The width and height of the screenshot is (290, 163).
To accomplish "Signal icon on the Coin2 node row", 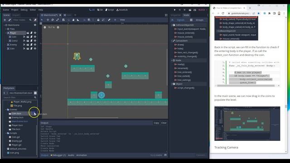I will (x=24, y=41).
